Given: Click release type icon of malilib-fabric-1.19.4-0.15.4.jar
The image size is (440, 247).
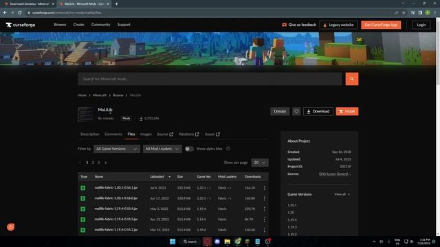Looking at the screenshot, I should [x=82, y=209].
